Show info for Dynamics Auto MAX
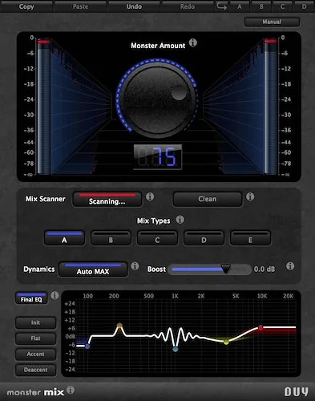The image size is (315, 401). (135, 266)
